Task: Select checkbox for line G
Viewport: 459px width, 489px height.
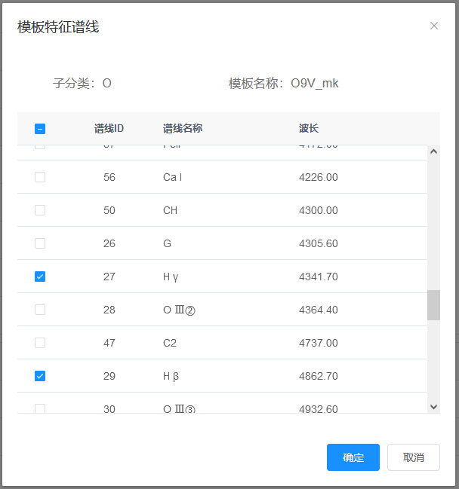Action: coord(40,243)
